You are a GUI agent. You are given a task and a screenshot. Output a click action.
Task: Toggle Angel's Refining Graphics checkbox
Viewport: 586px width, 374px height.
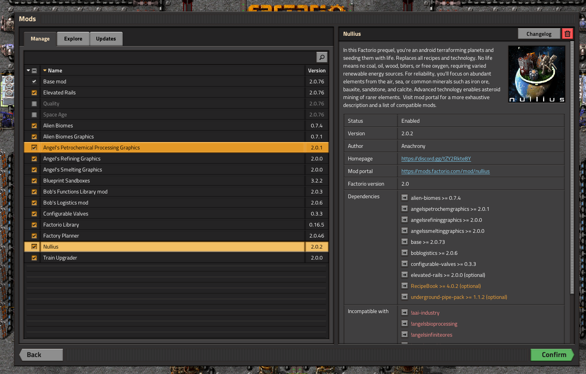tap(34, 159)
